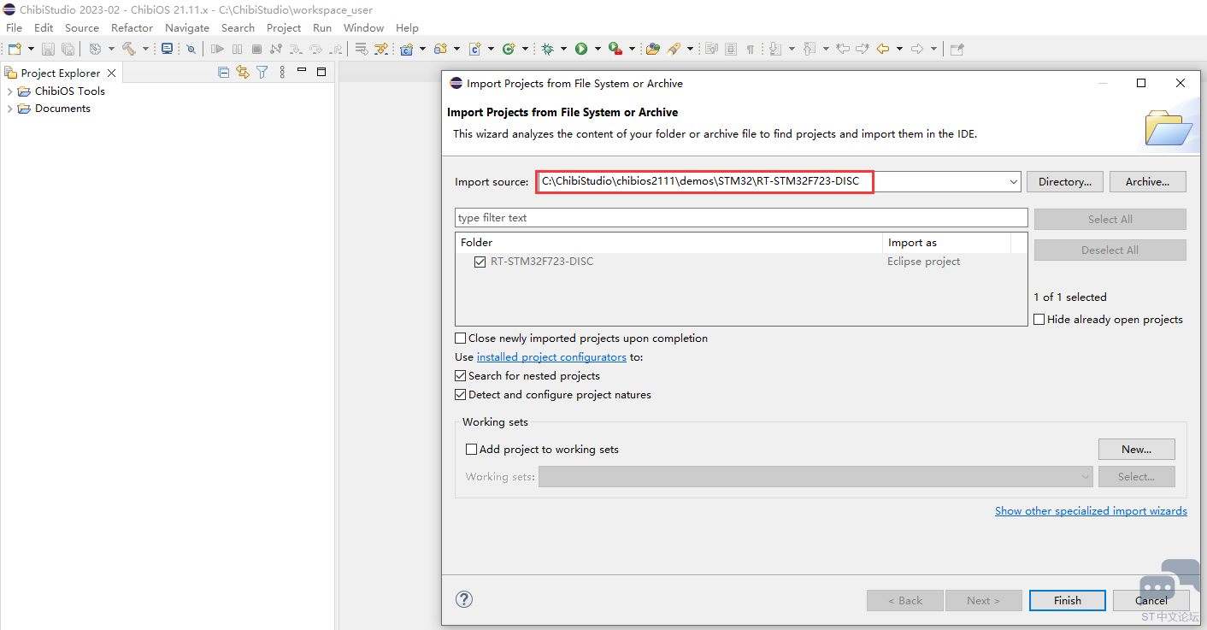Click the Step Into icon
Image resolution: width=1207 pixels, height=630 pixels.
pos(295,49)
